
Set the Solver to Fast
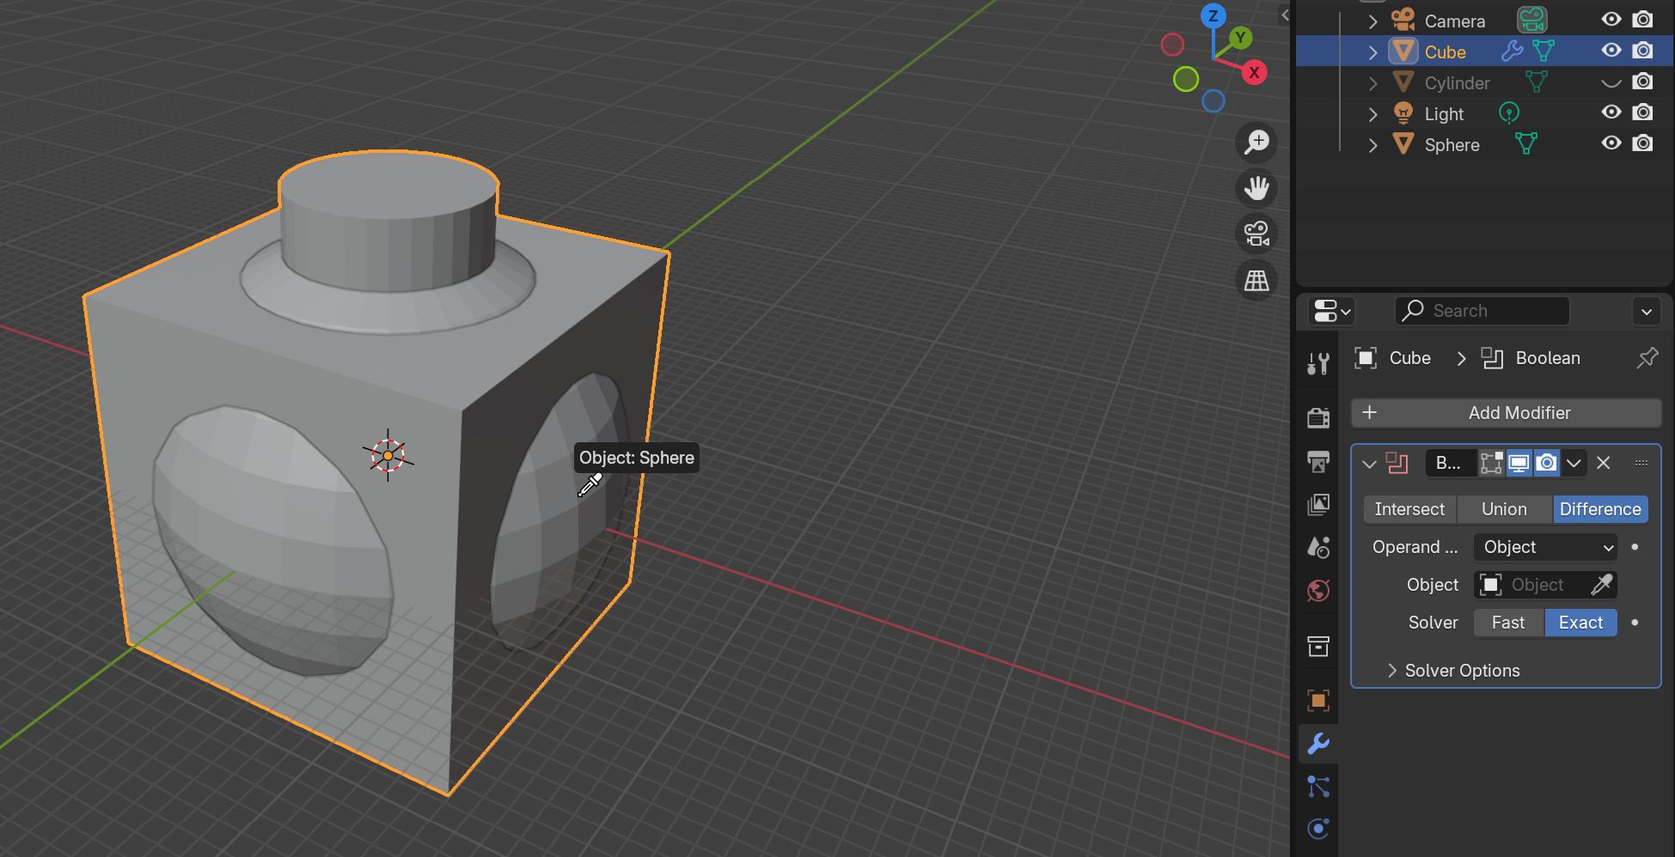coord(1507,623)
